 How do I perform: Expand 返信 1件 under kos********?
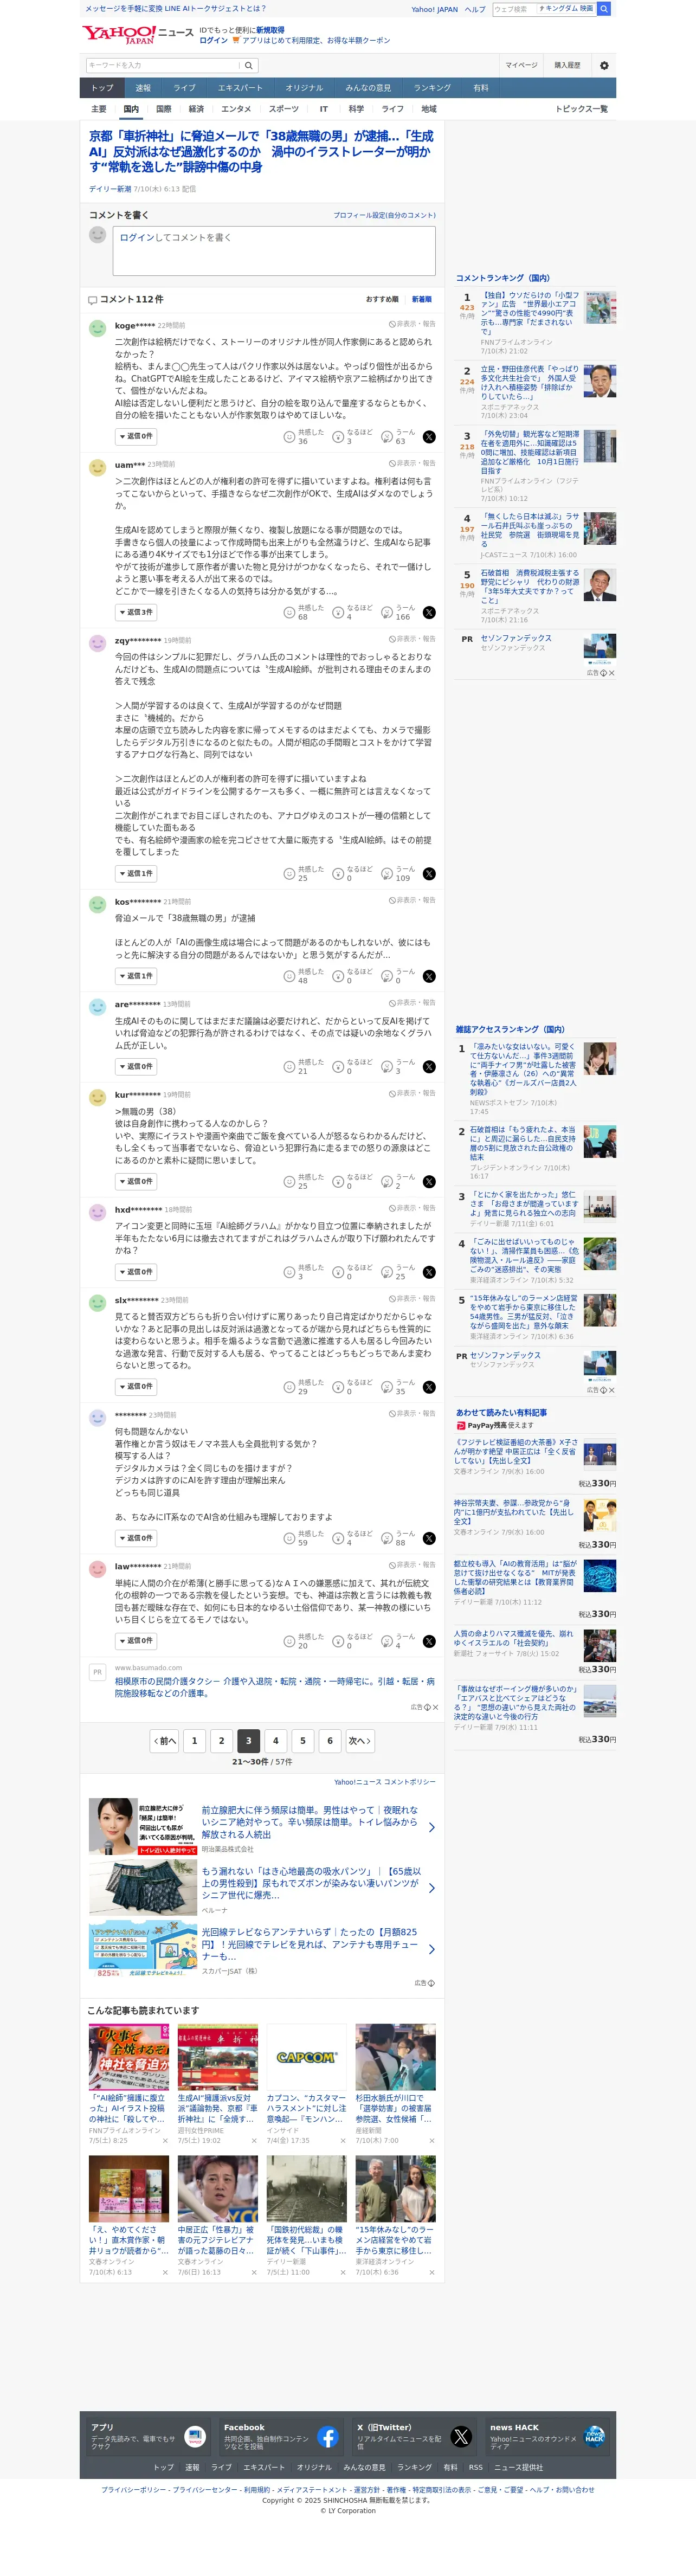click(x=136, y=976)
